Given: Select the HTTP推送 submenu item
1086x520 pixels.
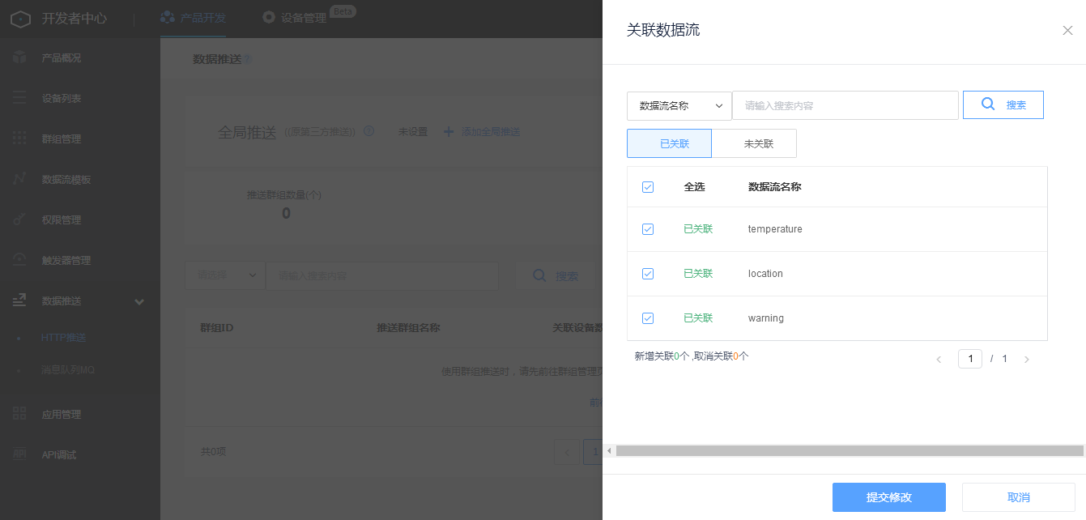Looking at the screenshot, I should (63, 338).
